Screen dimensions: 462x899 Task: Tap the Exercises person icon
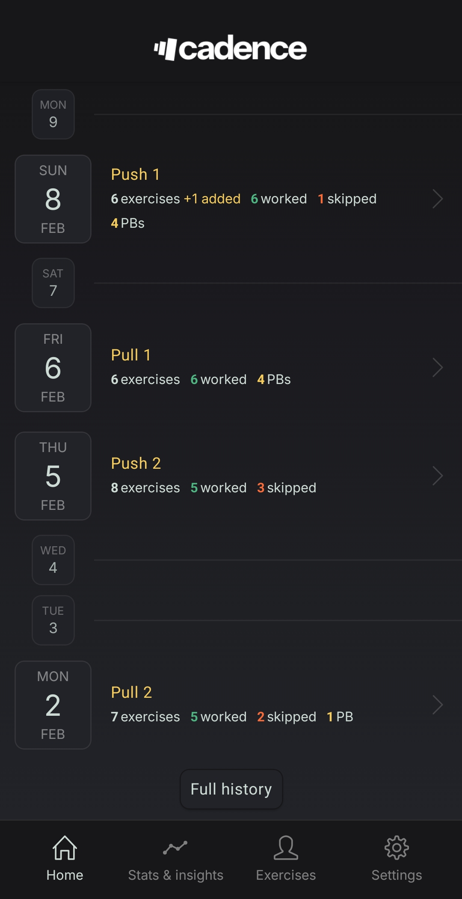[x=285, y=847]
